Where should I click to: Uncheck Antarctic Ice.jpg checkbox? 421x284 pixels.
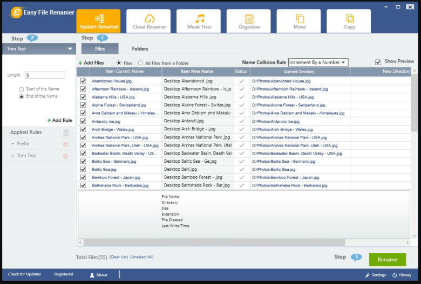[x=83, y=121]
